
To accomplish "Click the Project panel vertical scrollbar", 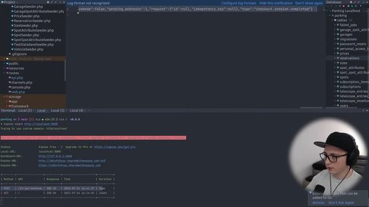I will [x=65, y=70].
